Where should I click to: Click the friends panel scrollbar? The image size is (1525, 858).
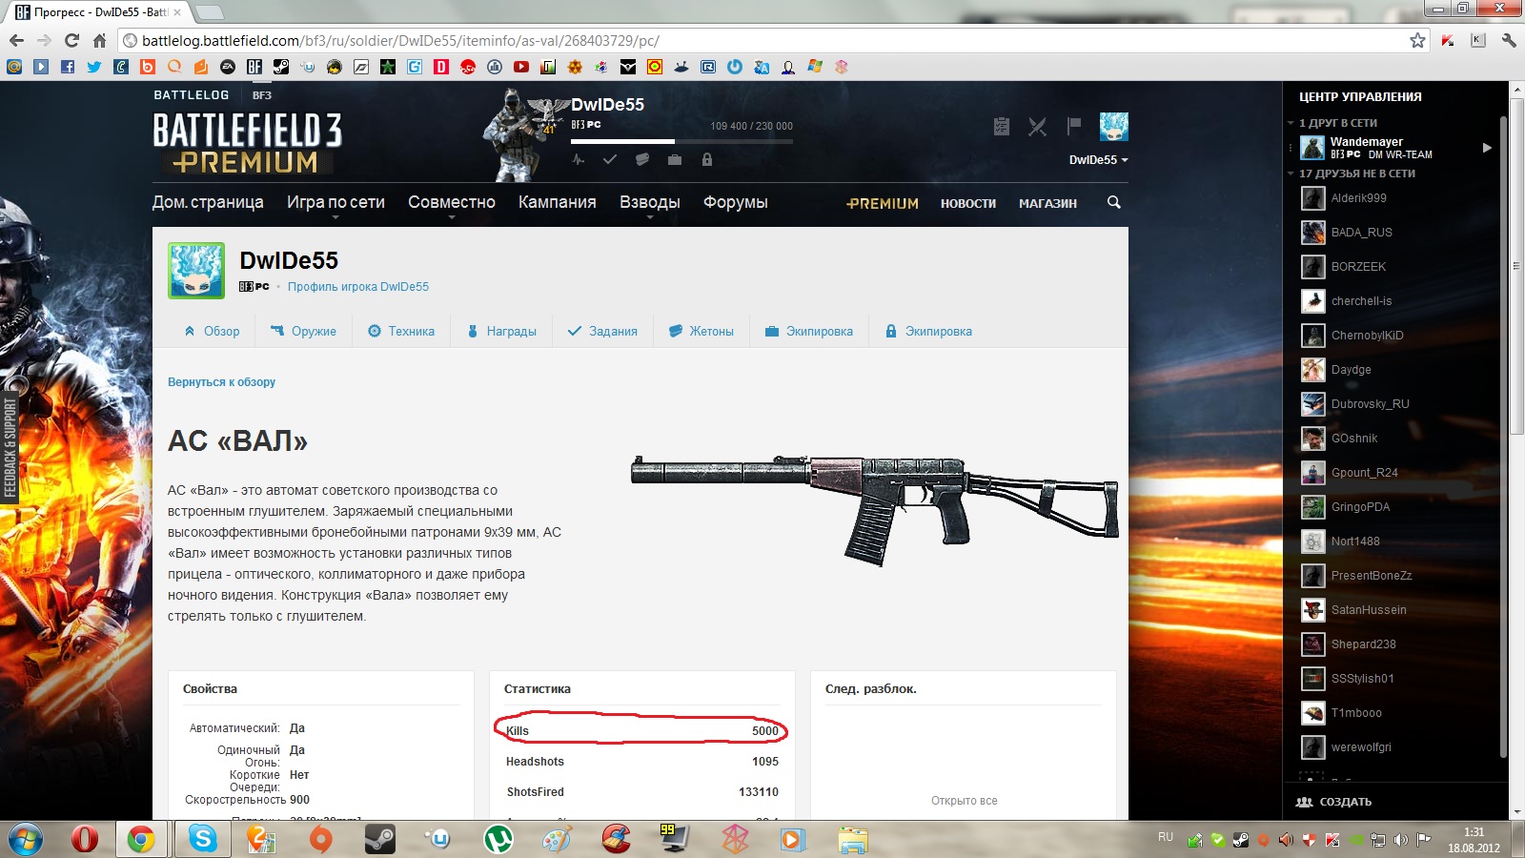1504,439
